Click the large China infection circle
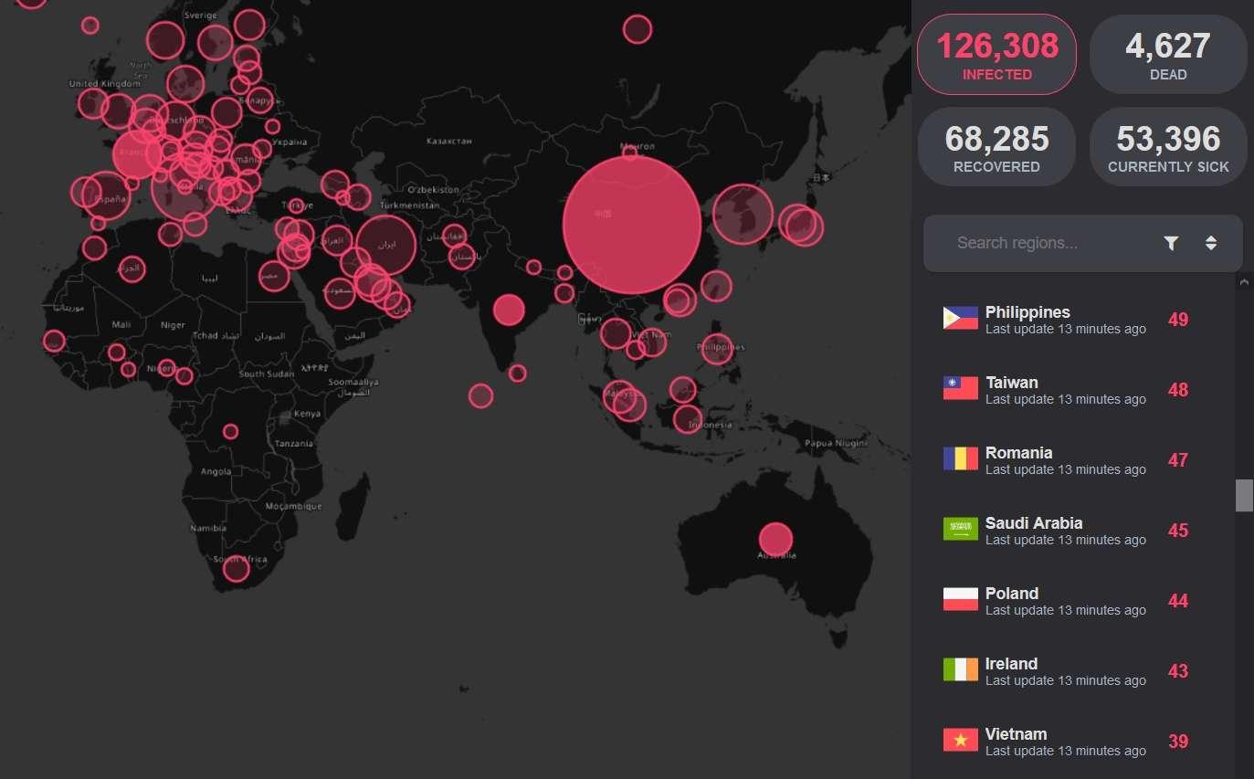This screenshot has width=1254, height=779. [x=631, y=225]
